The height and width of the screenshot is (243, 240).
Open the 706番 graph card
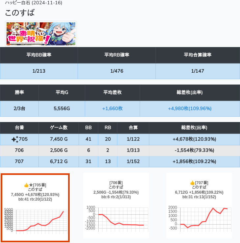point(116,206)
